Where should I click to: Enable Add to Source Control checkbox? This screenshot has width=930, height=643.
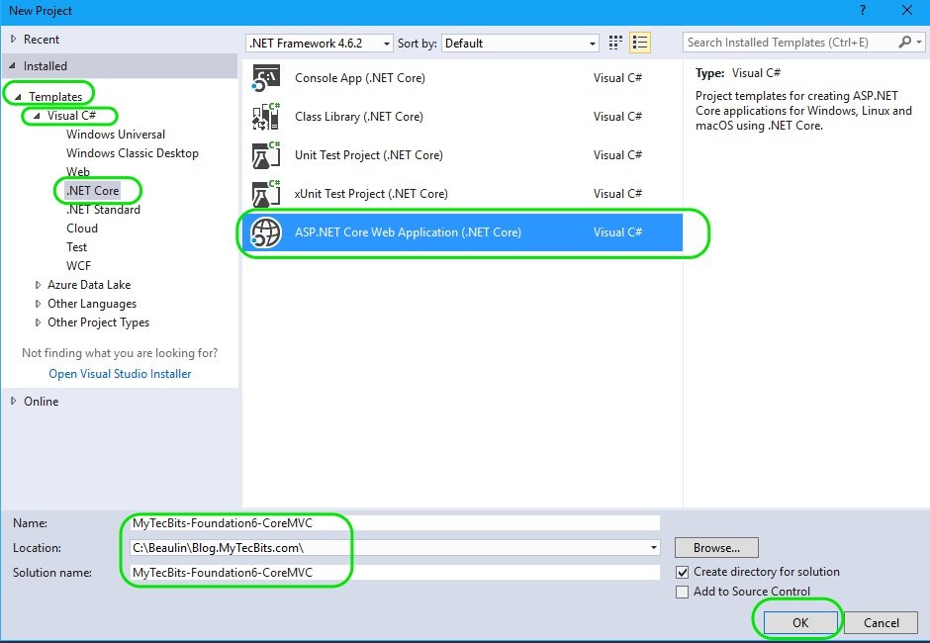[682, 592]
